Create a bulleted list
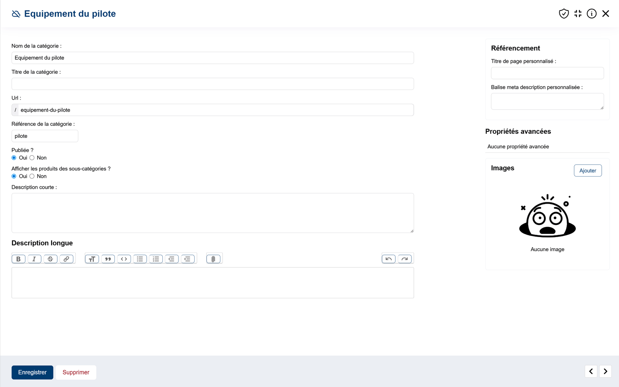The height and width of the screenshot is (387, 619). coord(140,259)
